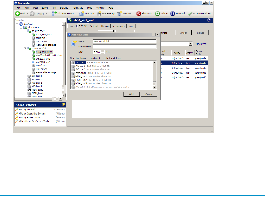Click the AiO Lun 2 disk icon in repository list

[x=73, y=66]
